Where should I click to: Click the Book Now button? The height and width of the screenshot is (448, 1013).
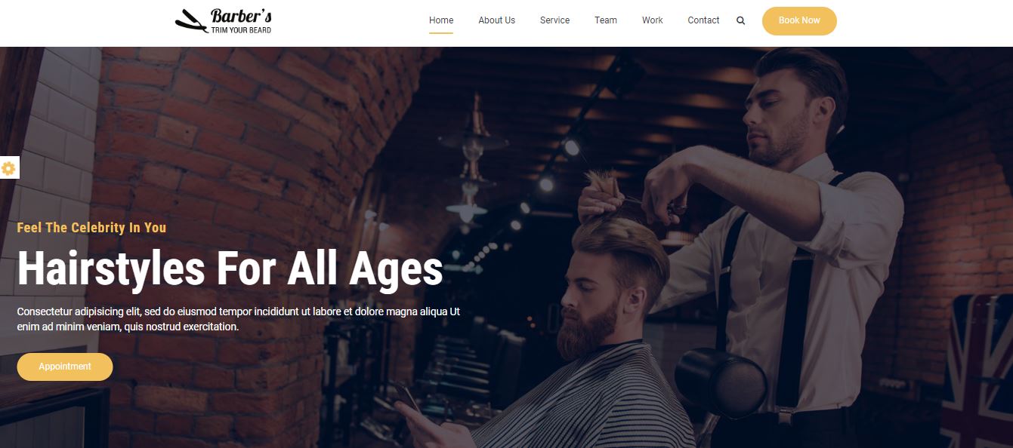click(x=799, y=21)
